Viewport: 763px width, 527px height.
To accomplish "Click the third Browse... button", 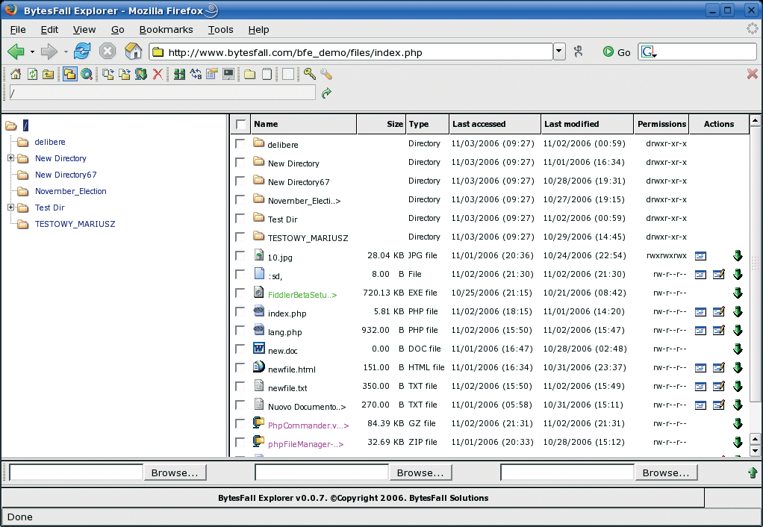I will click(x=666, y=473).
